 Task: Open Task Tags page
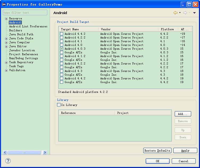(16, 66)
